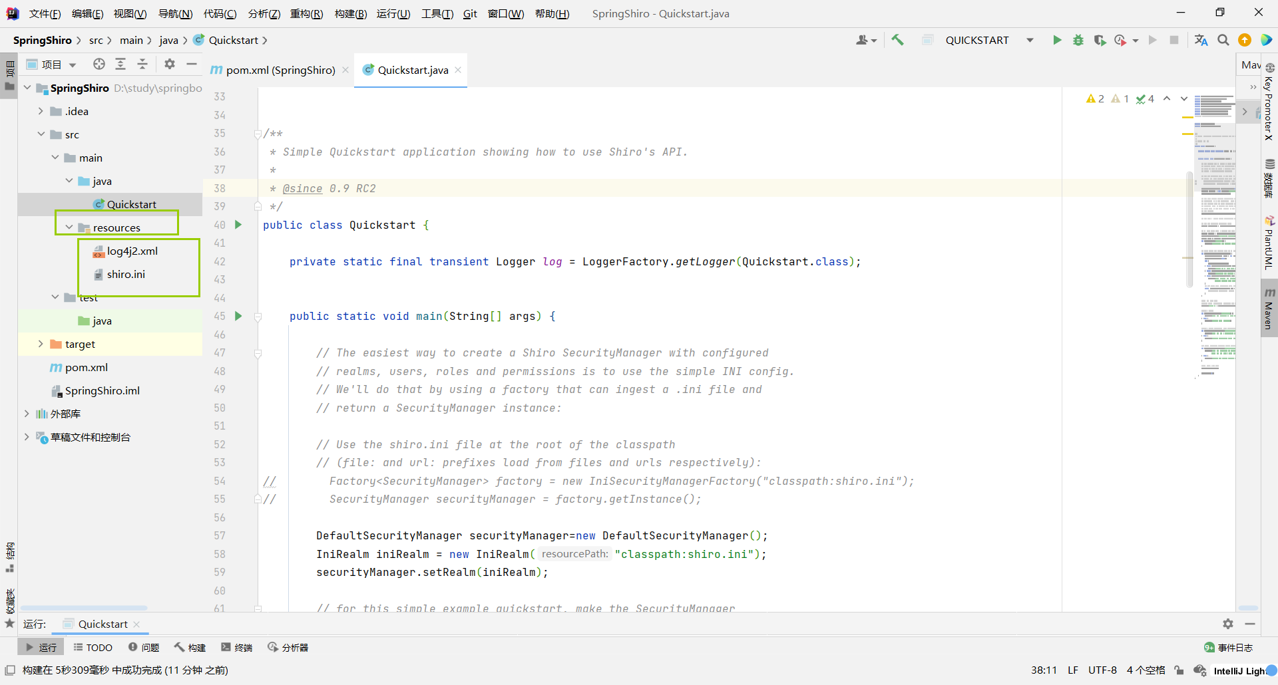Click the warnings count inspection indicator
Viewport: 1278px width, 685px height.
(1095, 98)
